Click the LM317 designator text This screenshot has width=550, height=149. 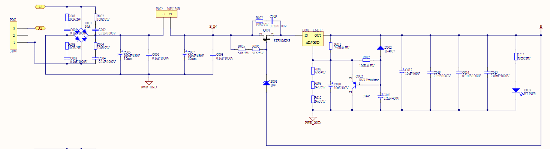(x=318, y=30)
